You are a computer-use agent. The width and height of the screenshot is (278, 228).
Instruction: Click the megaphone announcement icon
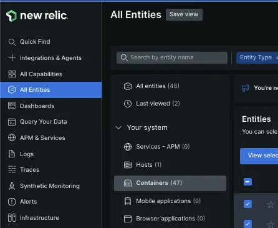(x=246, y=88)
